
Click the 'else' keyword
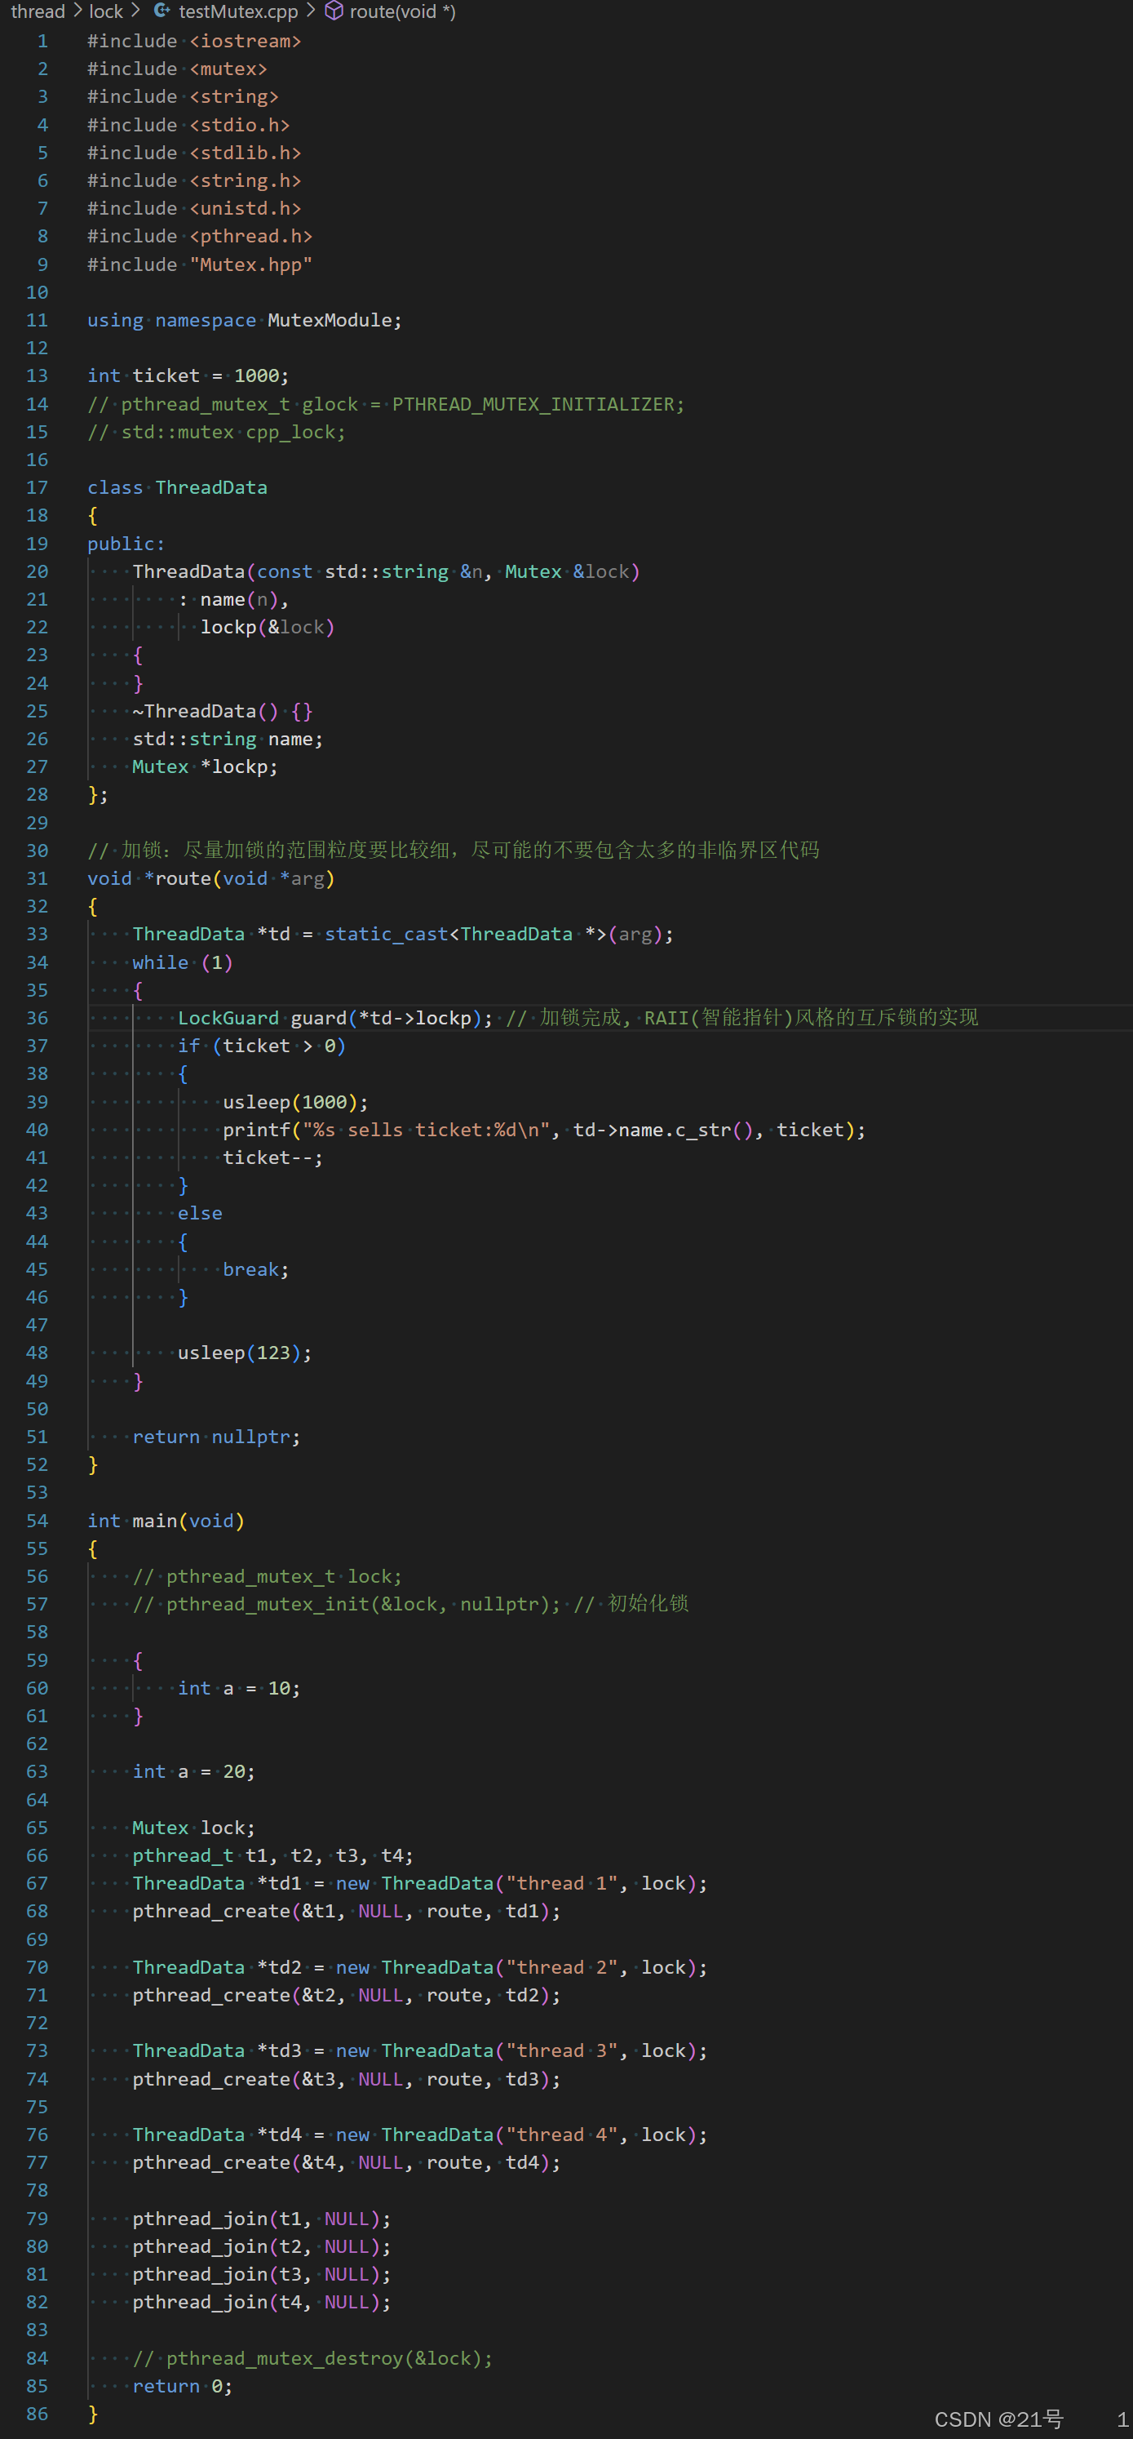[x=200, y=1214]
